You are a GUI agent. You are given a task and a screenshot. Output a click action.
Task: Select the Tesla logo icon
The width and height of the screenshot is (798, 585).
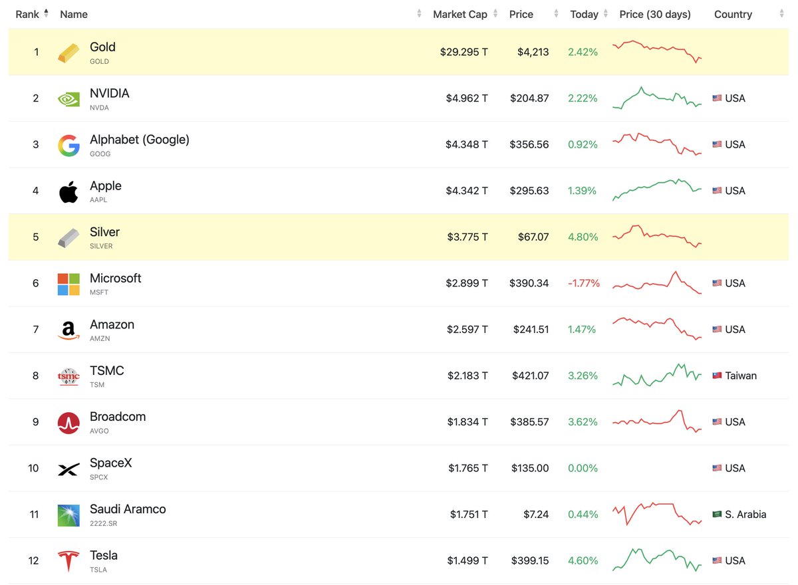(68, 562)
